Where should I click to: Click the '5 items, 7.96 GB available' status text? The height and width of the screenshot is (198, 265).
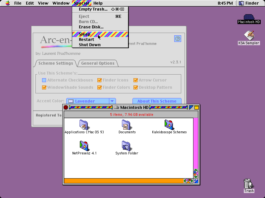pyautogui.click(x=132, y=115)
